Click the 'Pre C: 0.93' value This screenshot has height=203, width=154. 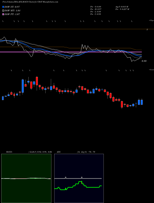[96, 14]
